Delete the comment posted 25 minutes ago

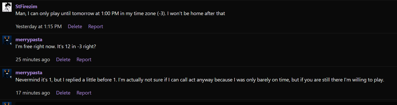click(x=63, y=59)
